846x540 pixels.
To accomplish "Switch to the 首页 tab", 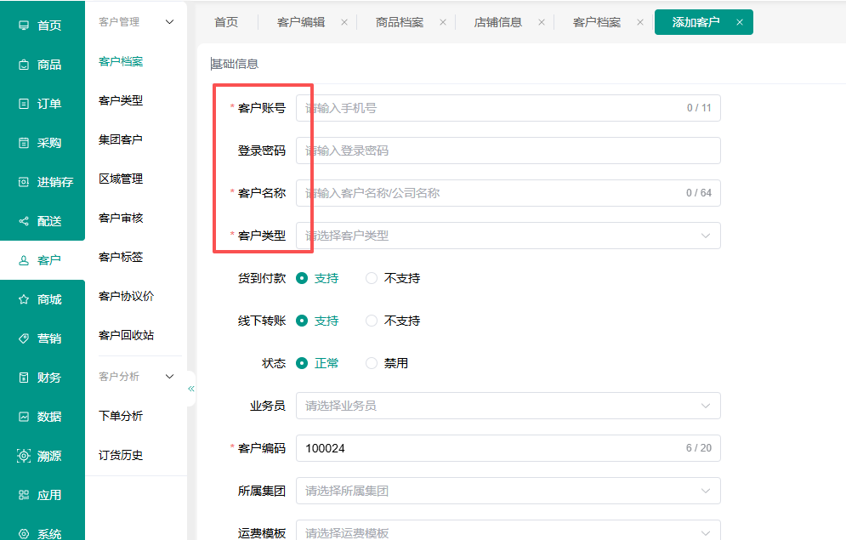I will [x=226, y=22].
